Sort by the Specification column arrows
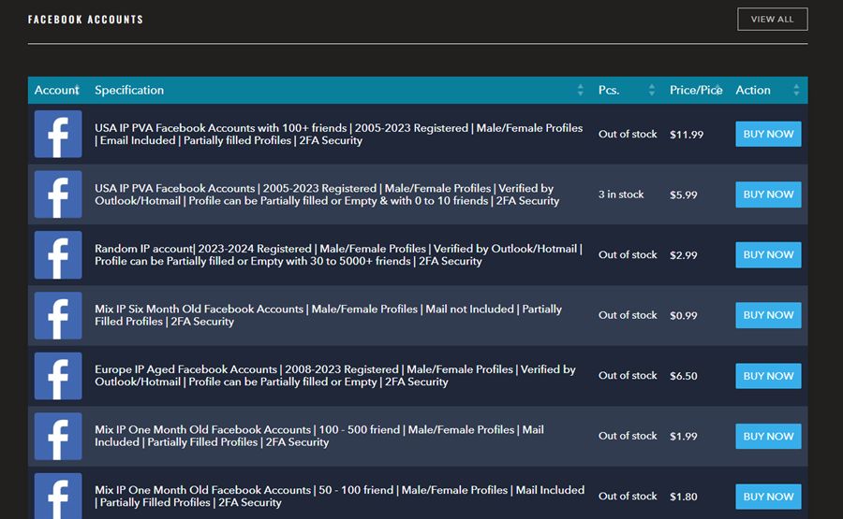Viewport: 843px width, 519px height. [580, 90]
